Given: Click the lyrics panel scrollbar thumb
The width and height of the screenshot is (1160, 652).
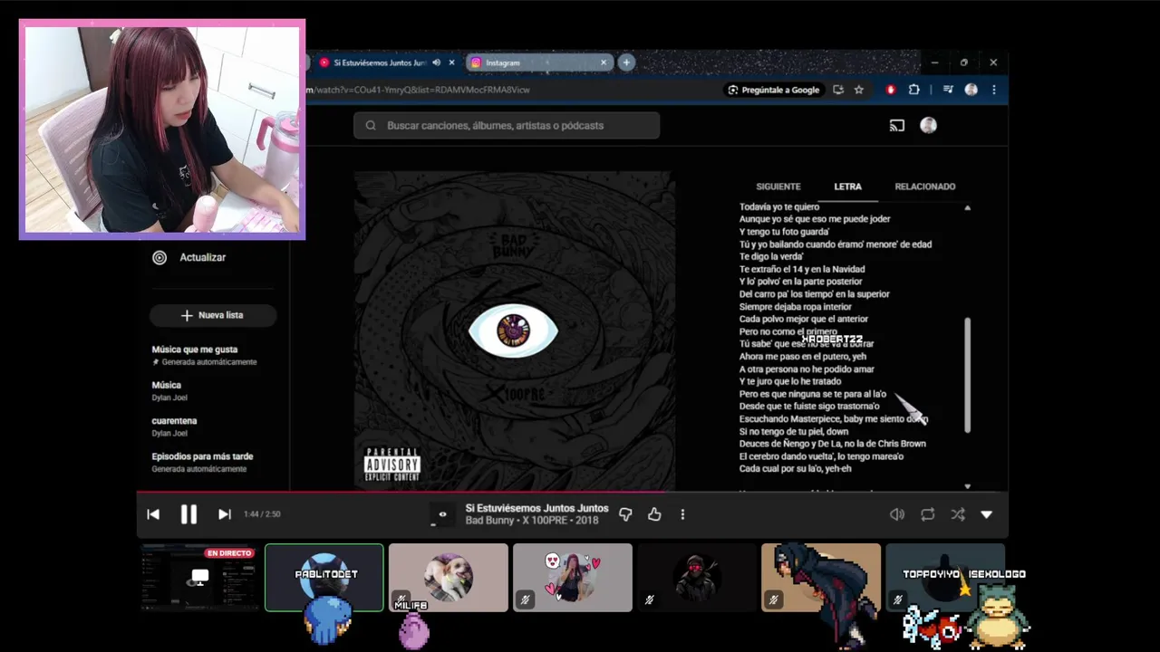Looking at the screenshot, I should [x=967, y=374].
